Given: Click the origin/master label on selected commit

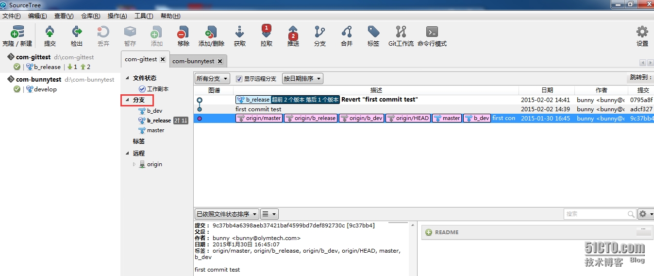Looking at the screenshot, I should click(x=259, y=118).
